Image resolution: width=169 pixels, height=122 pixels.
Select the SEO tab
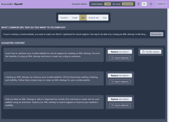[83, 18]
